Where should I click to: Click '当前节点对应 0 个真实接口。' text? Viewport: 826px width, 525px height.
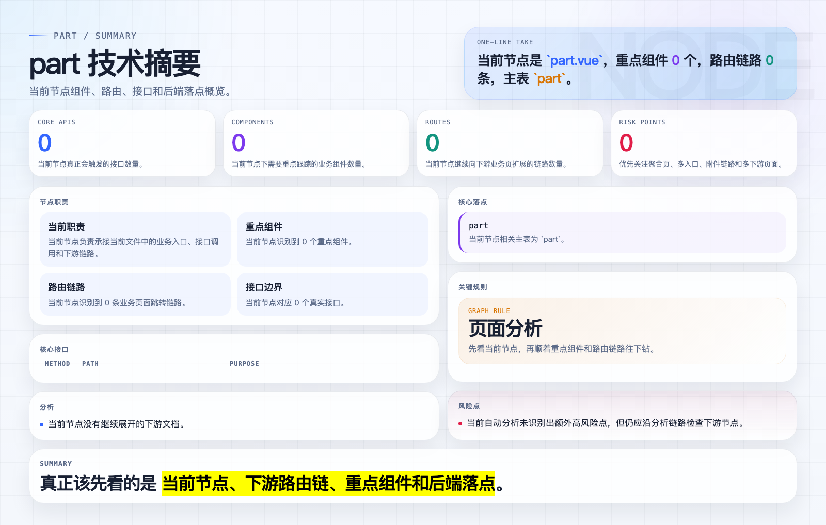coord(296,303)
